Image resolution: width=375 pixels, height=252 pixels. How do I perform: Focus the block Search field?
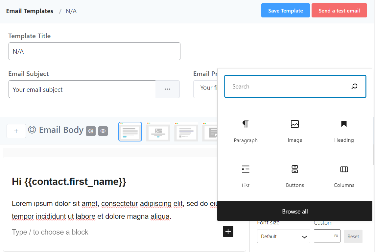pyautogui.click(x=295, y=87)
